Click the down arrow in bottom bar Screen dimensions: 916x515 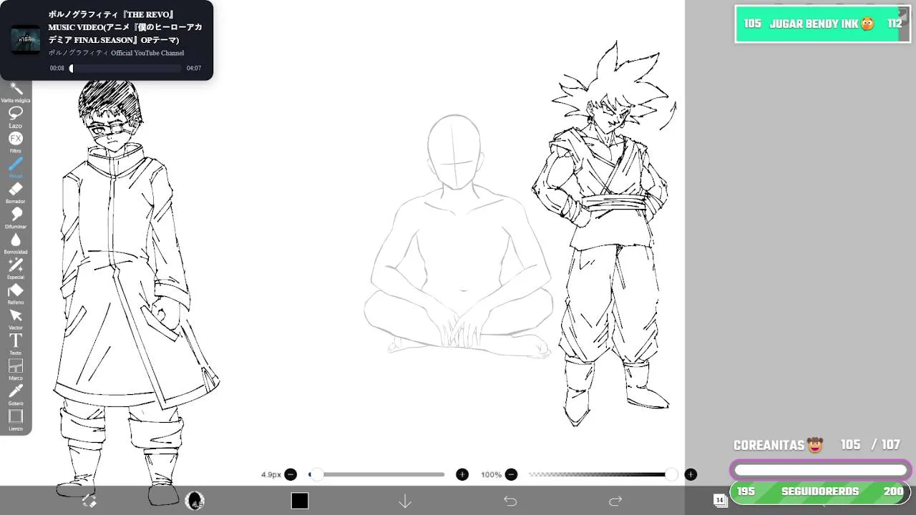point(405,501)
